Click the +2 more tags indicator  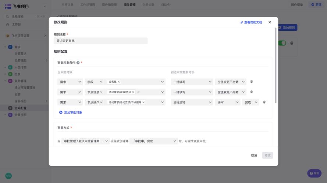click(138, 92)
